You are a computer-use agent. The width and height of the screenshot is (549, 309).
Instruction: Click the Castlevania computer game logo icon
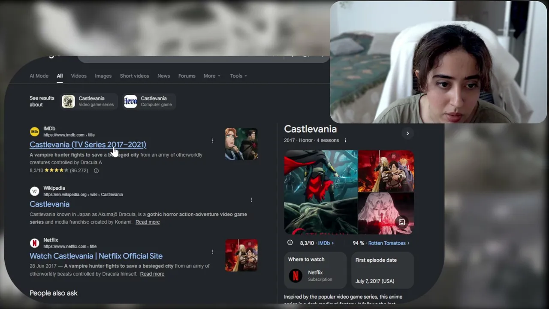[x=130, y=102]
